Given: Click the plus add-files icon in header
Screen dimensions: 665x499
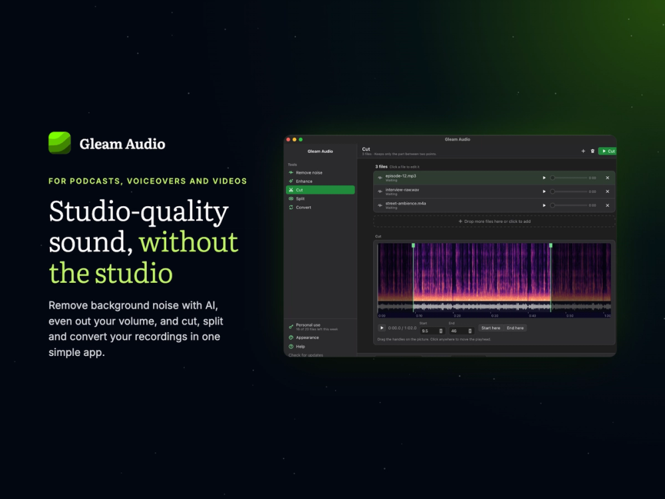Looking at the screenshot, I should coord(583,151).
